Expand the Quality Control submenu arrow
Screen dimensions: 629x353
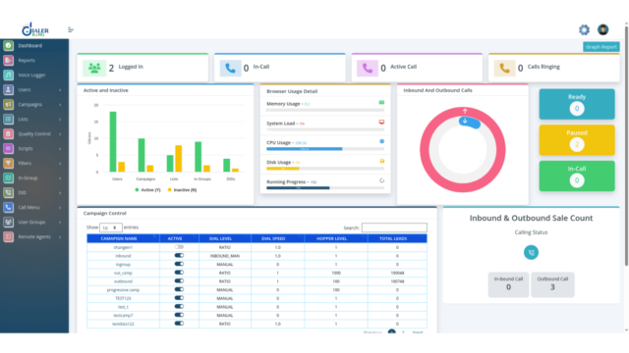(60, 134)
